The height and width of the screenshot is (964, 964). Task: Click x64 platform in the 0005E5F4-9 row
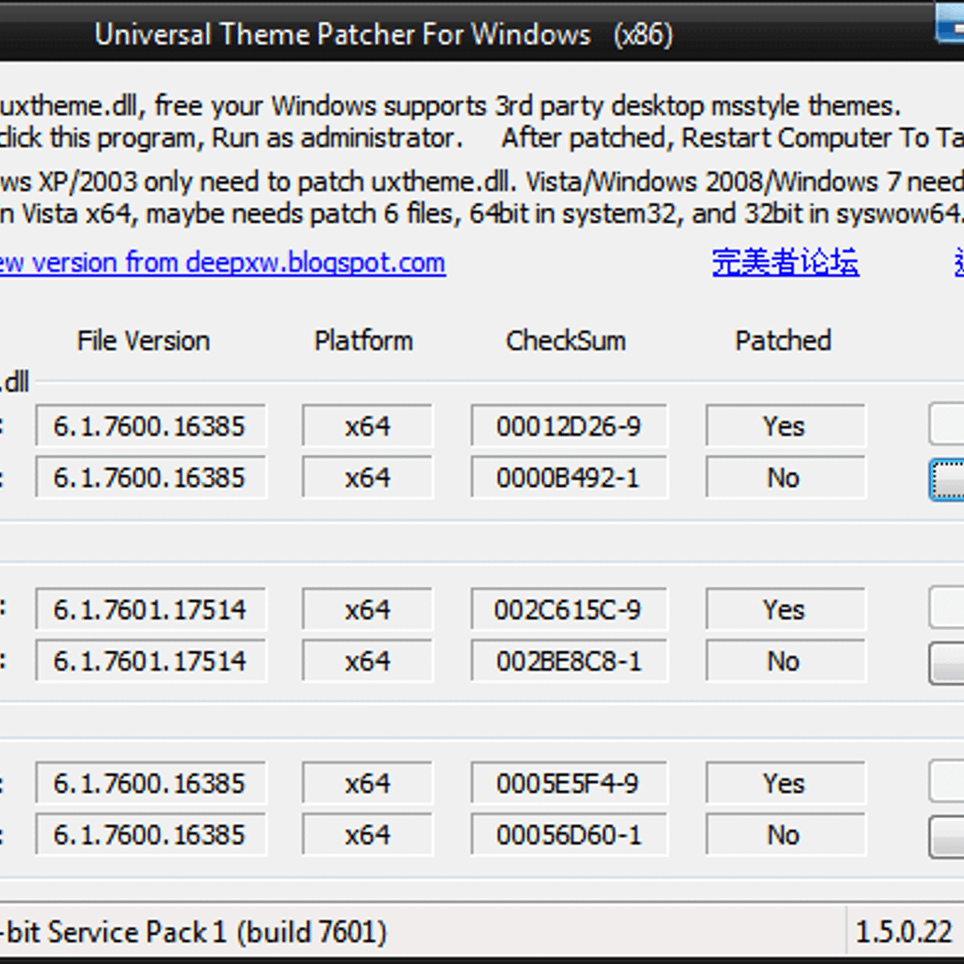[x=368, y=783]
